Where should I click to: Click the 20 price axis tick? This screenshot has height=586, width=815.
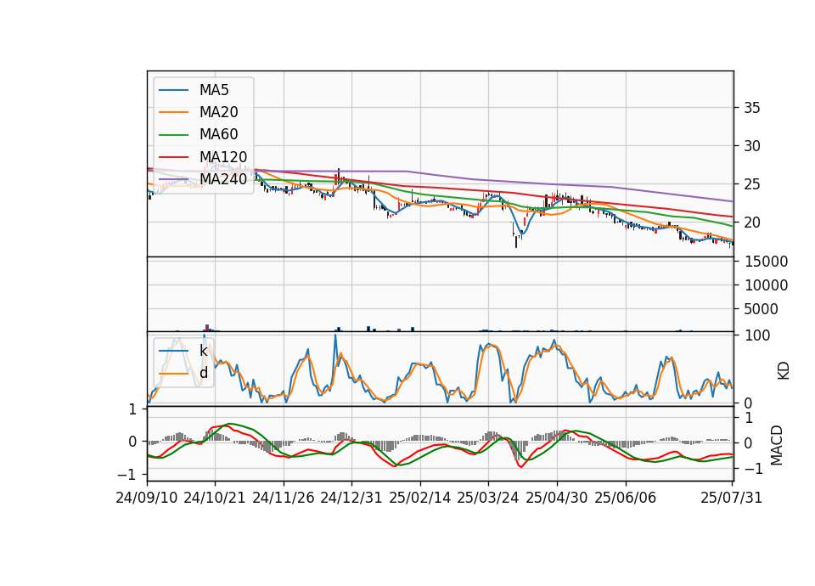coord(752,223)
